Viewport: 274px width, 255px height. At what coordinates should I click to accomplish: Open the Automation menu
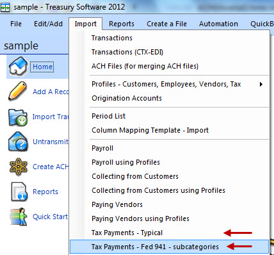(218, 24)
